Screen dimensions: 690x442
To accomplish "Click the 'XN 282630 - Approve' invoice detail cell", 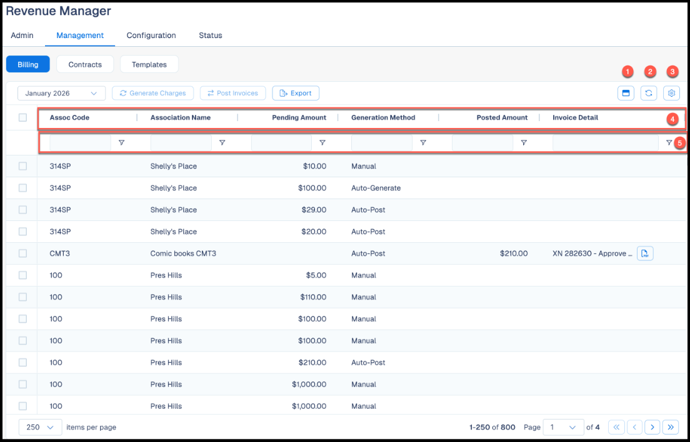I will [592, 253].
